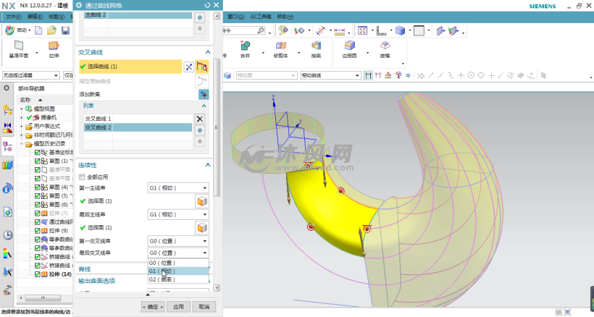Image resolution: width=594 pixels, height=317 pixels.
Task: Collapse the 交叉曲线 section
Action: (209, 53)
